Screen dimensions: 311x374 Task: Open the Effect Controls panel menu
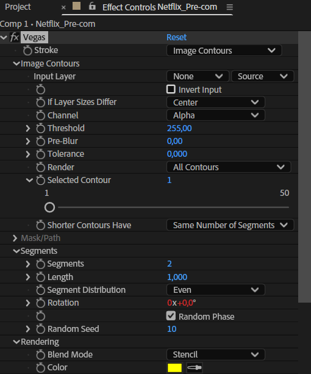click(x=229, y=7)
